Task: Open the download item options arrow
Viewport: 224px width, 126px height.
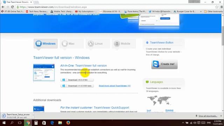Action: tap(33, 115)
